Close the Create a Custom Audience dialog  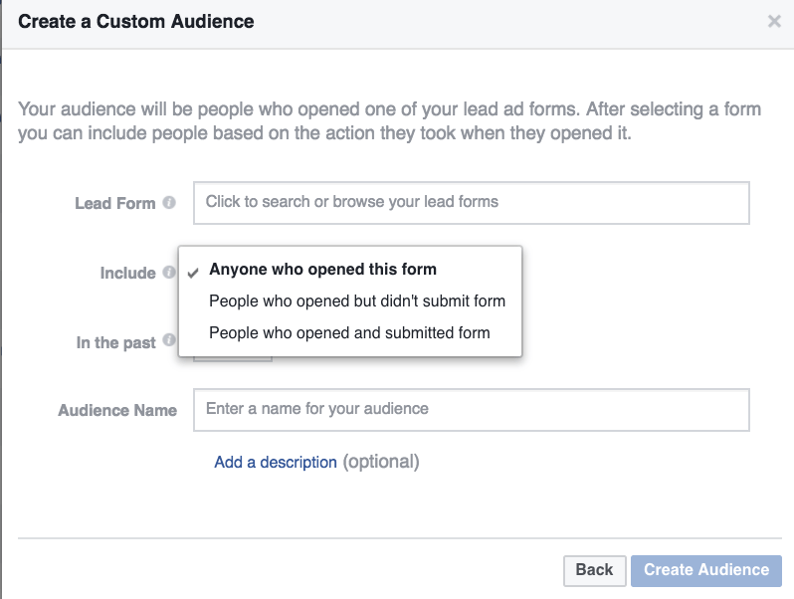pyautogui.click(x=774, y=21)
